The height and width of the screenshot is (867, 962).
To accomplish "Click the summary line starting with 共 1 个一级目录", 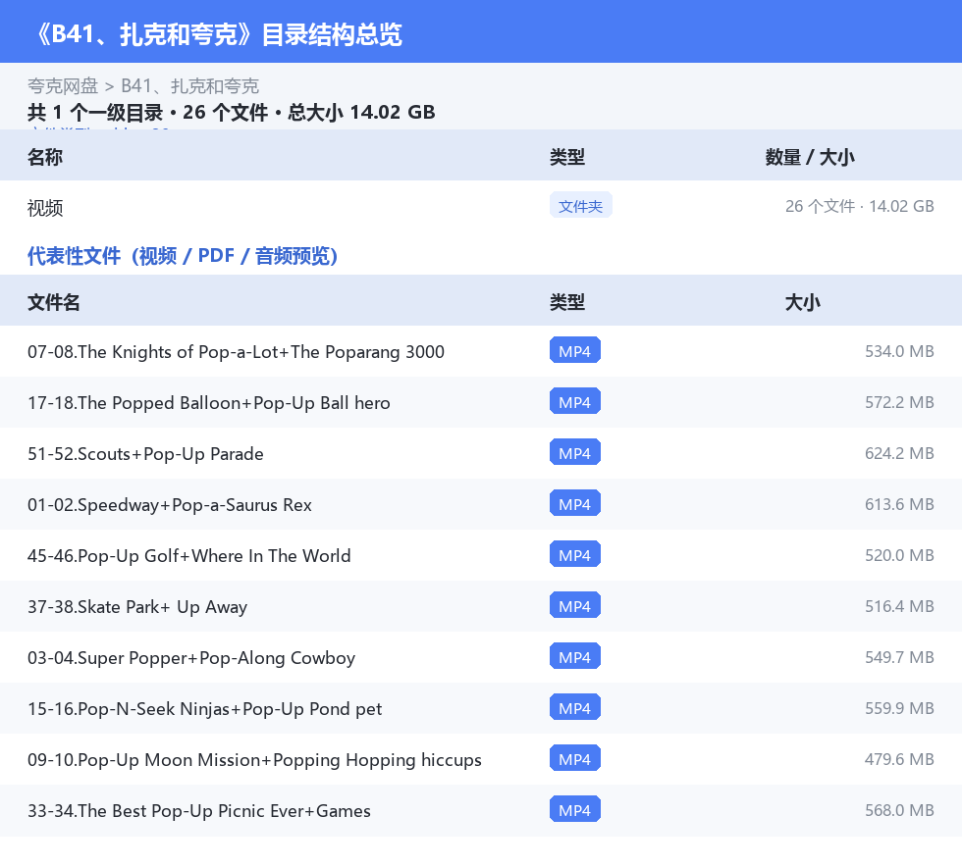I will [232, 112].
